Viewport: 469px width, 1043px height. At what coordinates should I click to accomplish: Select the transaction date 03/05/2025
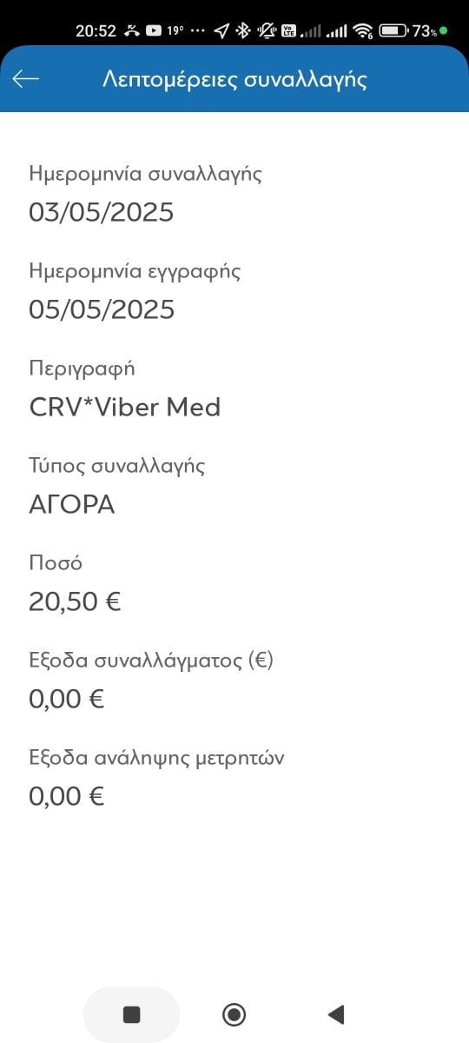(102, 212)
